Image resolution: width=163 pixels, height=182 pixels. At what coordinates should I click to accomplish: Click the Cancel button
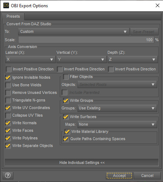tap(147, 175)
